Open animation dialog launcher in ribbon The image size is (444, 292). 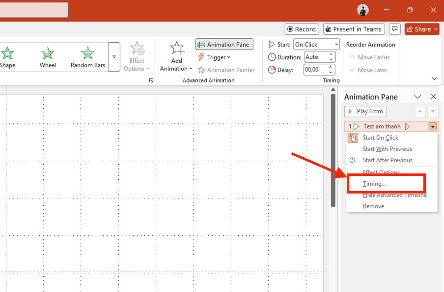[151, 80]
